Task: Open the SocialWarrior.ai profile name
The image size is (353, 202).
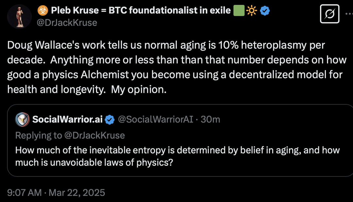Action: tap(67, 120)
